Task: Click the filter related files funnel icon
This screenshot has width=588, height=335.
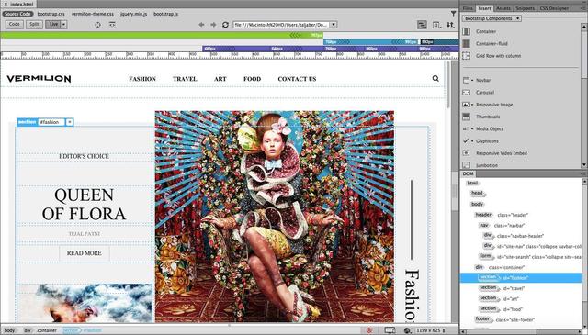Action: click(453, 14)
